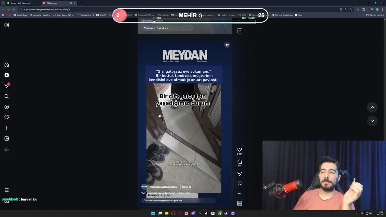This screenshot has width=386, height=217.
Task: Switch to Stream - Kick Dashboard tab
Action: point(22,3)
